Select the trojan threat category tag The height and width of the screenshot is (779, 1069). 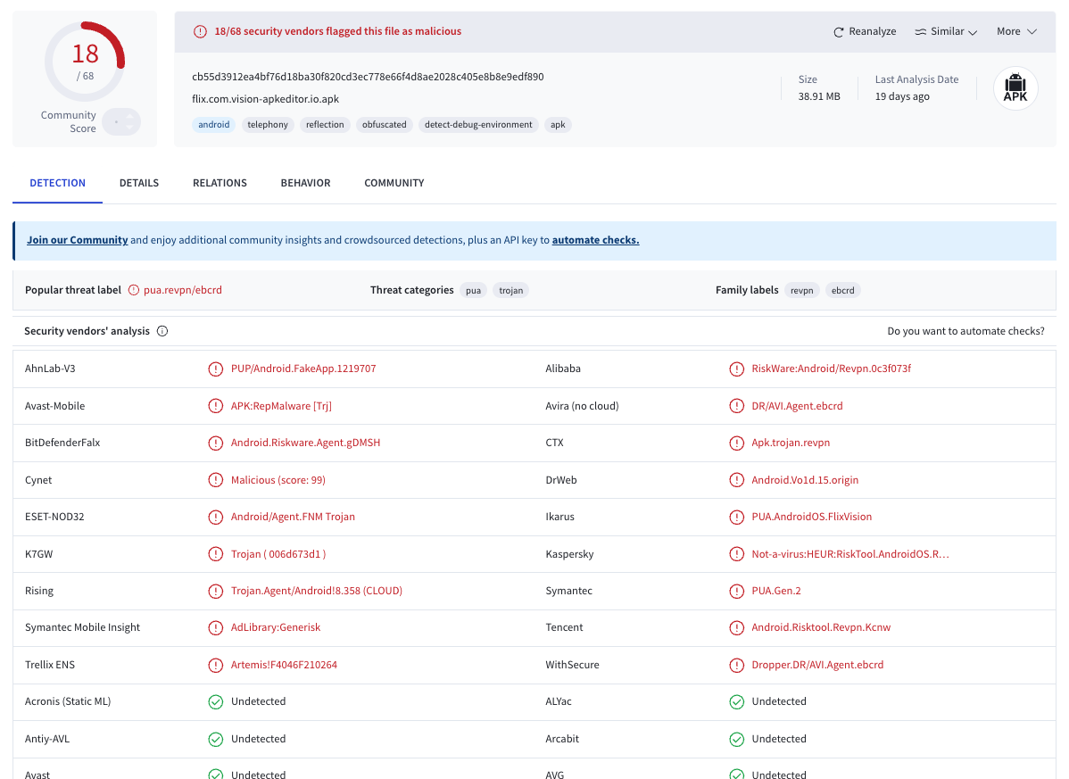(510, 291)
